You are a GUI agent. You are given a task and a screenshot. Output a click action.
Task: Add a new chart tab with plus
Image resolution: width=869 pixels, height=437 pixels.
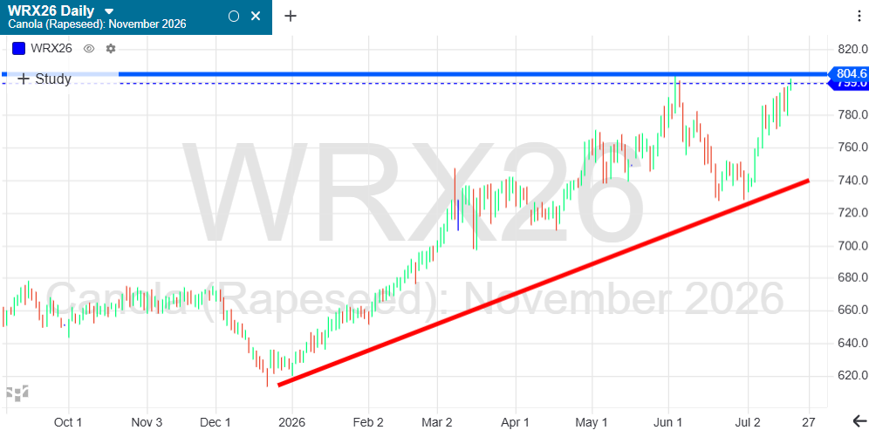click(291, 16)
